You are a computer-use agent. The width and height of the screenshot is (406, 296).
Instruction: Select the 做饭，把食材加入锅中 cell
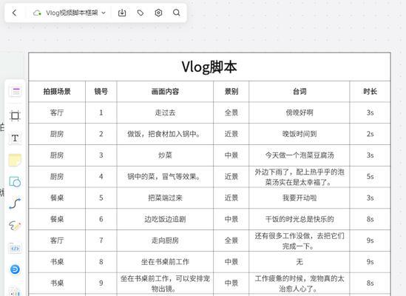[165, 134]
